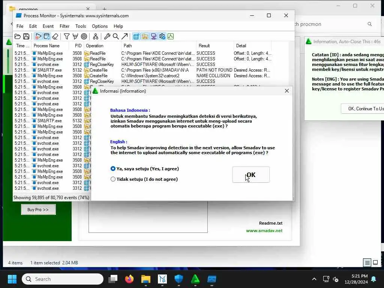The width and height of the screenshot is (384, 288).
Task: Open the blue shield icon on taskbar
Action: point(179,279)
